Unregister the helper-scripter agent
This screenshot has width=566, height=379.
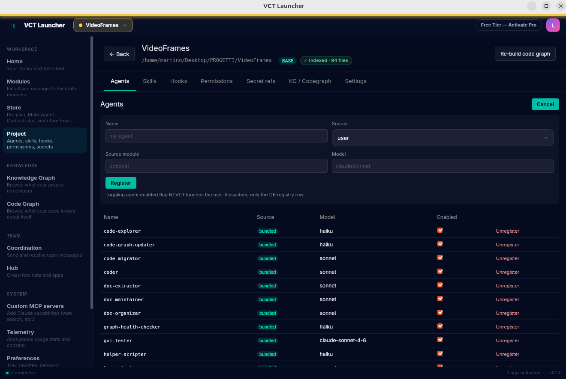click(507, 354)
